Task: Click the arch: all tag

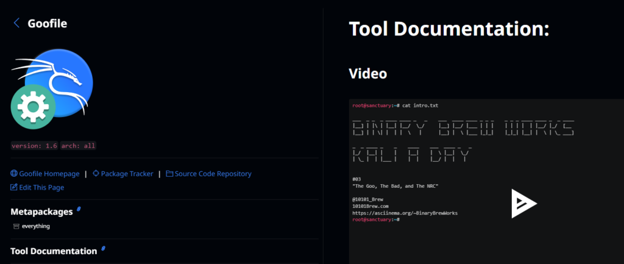Action: (79, 146)
